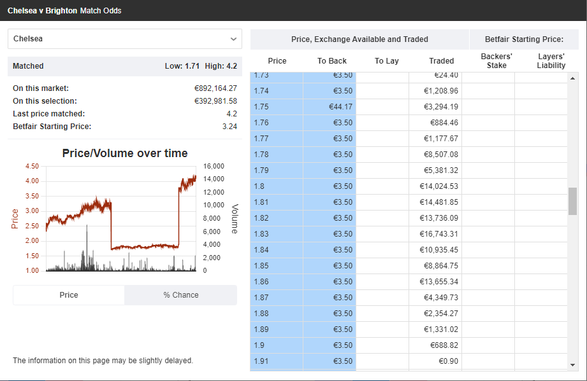Select the 1.76 price cell
587x381 pixels.
(x=277, y=123)
